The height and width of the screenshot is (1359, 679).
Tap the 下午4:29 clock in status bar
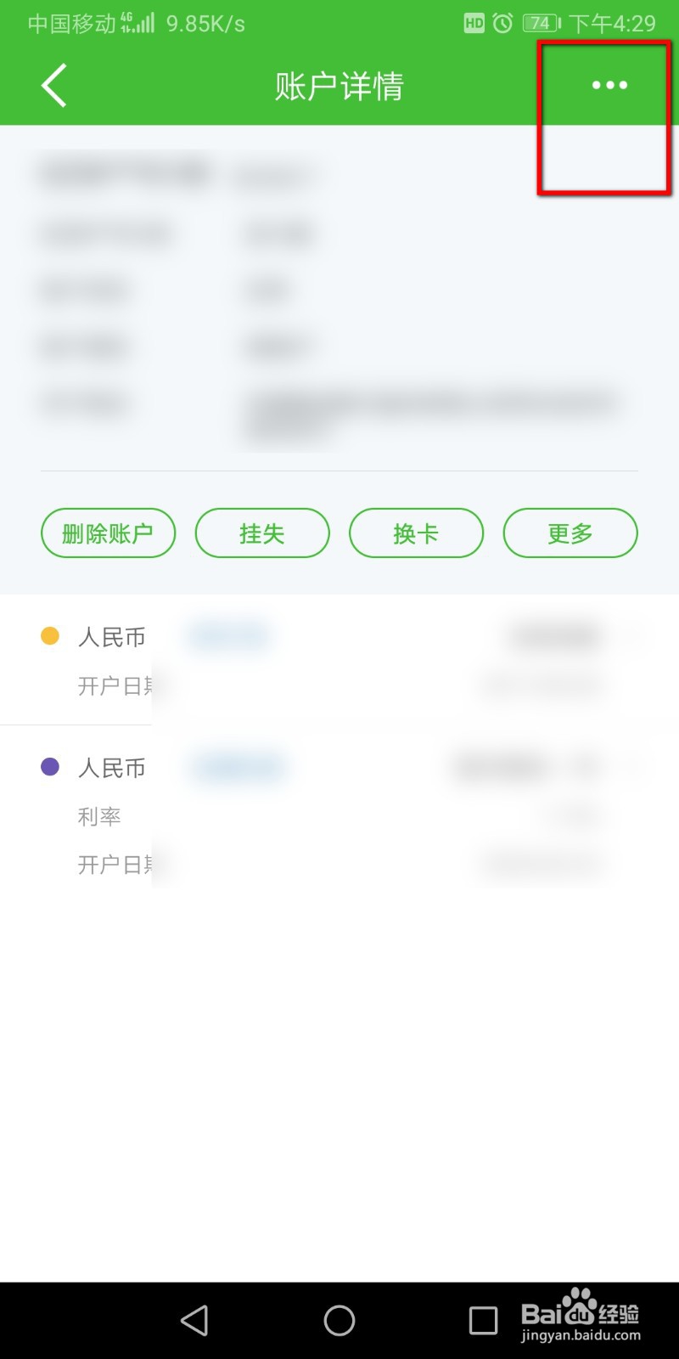(x=612, y=23)
